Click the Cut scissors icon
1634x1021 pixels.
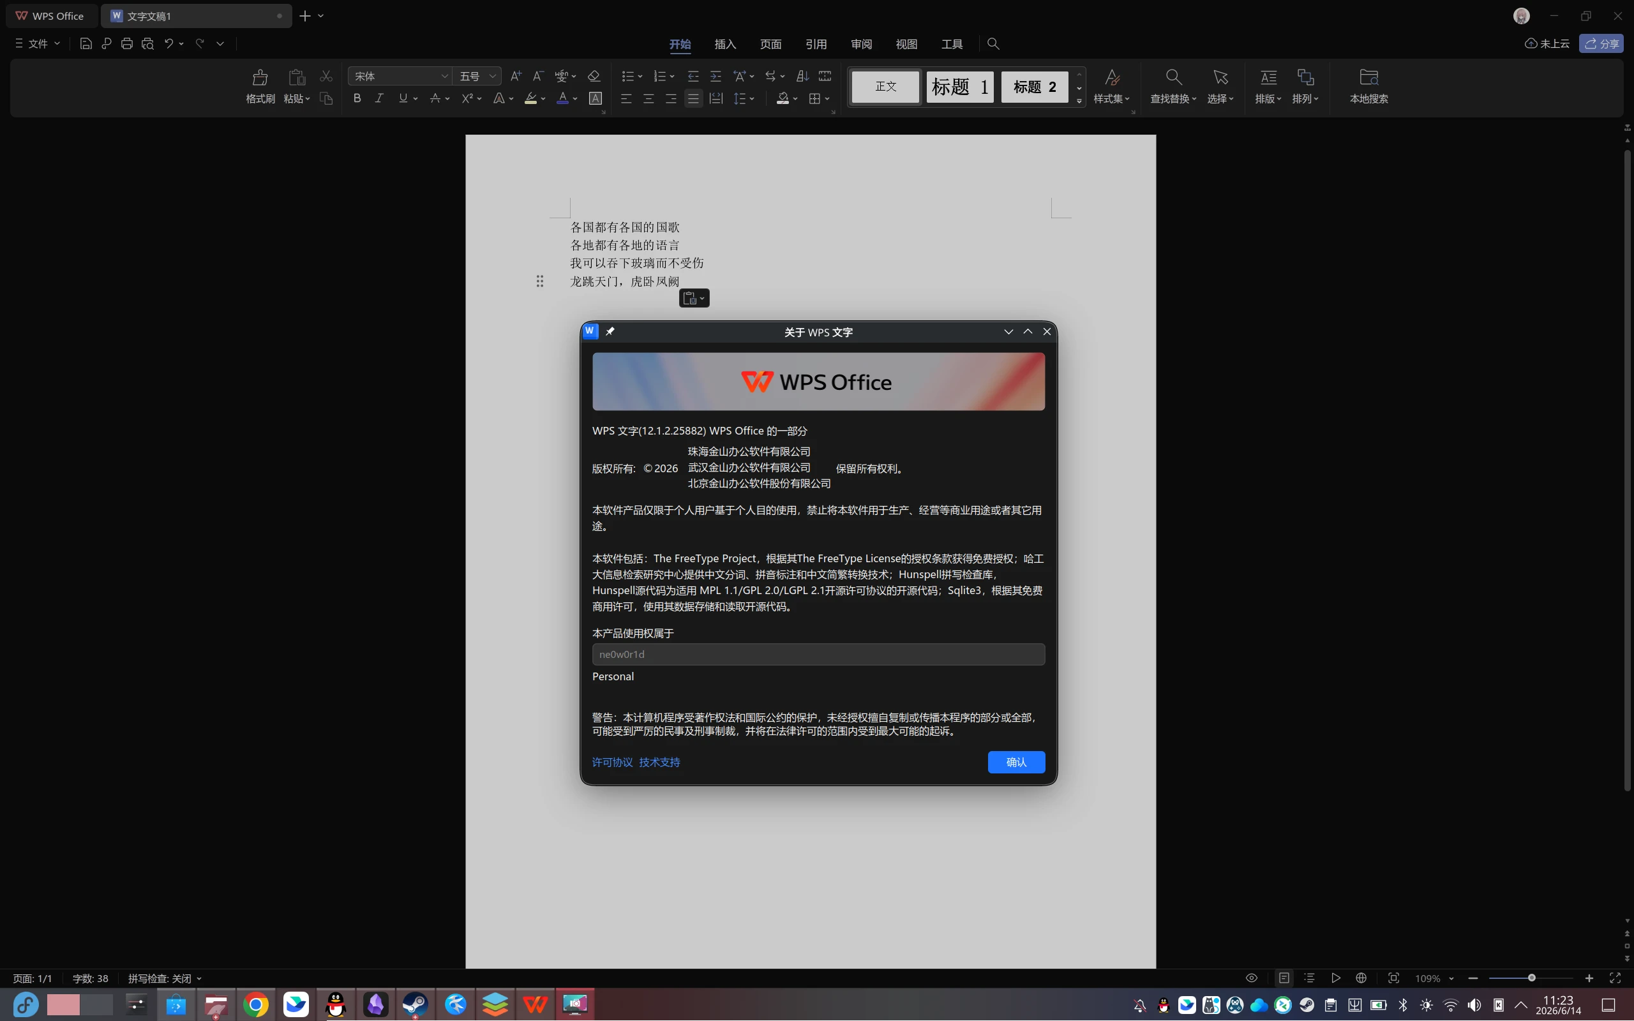[326, 77]
